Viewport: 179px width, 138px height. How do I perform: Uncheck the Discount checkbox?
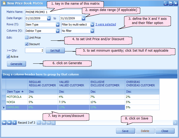27,44
